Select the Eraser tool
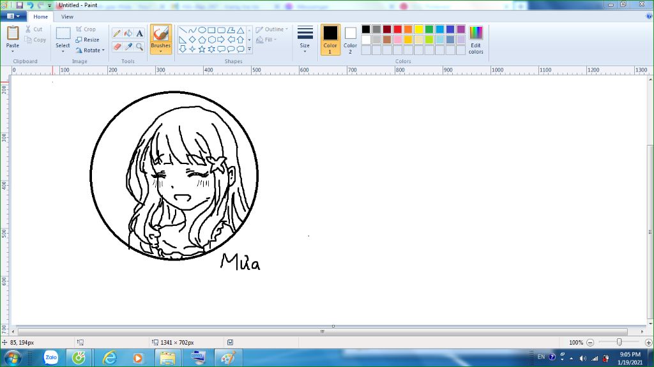Screen dimensions: 654x367 117,47
